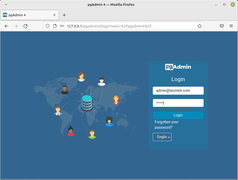
Task: Open the tracking protection shield icon
Action: click(48, 26)
